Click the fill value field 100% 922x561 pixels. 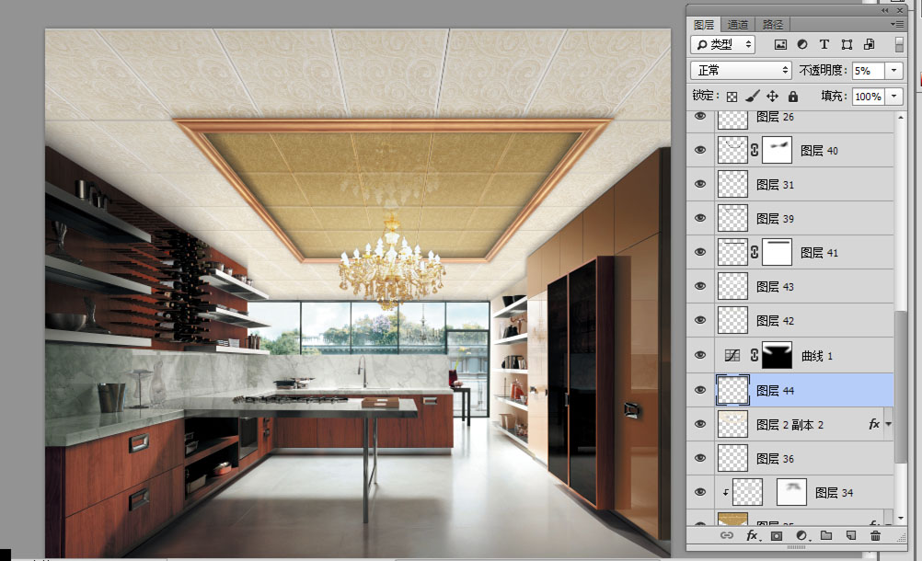pos(868,97)
